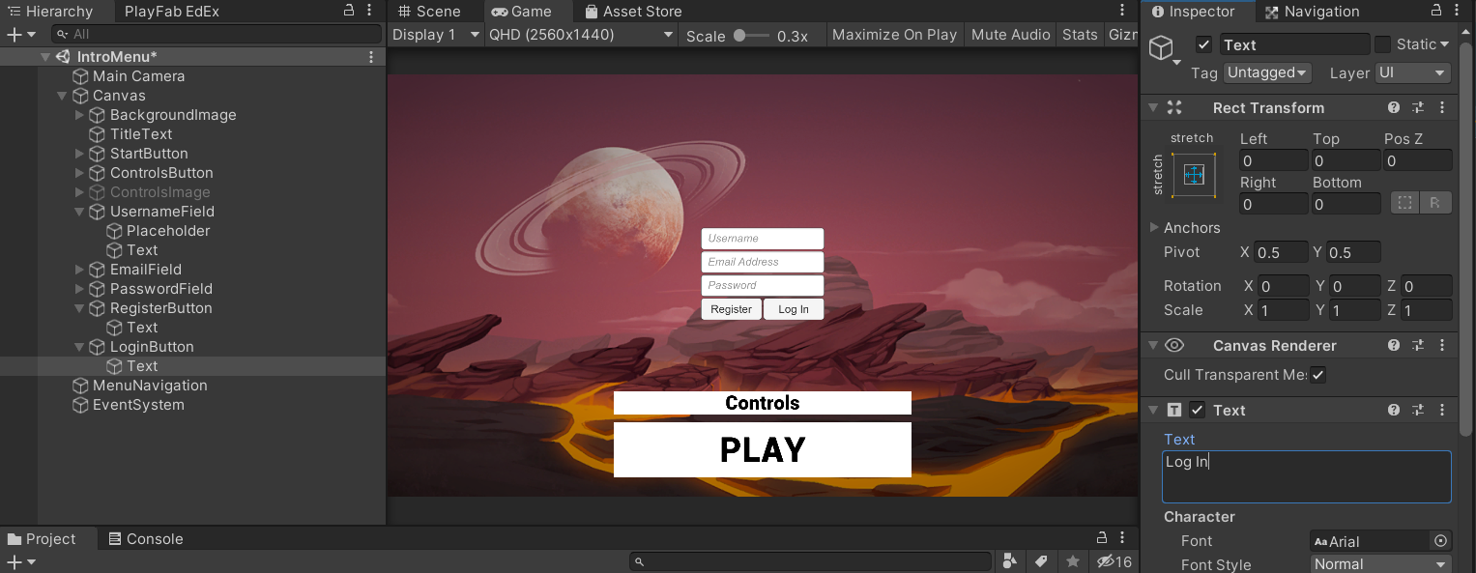
Task: Expand the BackgroundImage object
Action: (79, 115)
